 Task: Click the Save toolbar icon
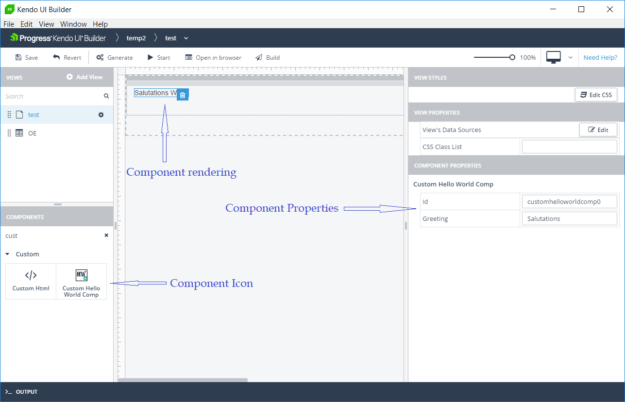click(18, 57)
